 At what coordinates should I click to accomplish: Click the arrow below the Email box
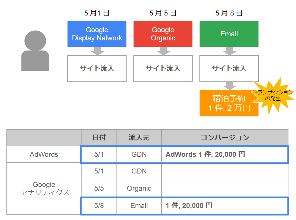click(x=230, y=51)
